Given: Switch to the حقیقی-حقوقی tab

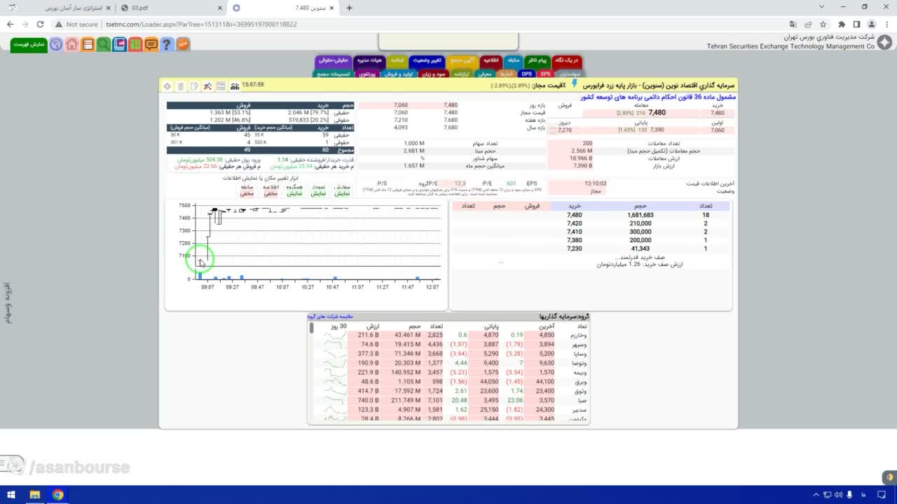Looking at the screenshot, I should coord(333,60).
